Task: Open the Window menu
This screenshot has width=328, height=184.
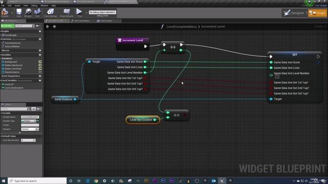Action: (x=45, y=6)
